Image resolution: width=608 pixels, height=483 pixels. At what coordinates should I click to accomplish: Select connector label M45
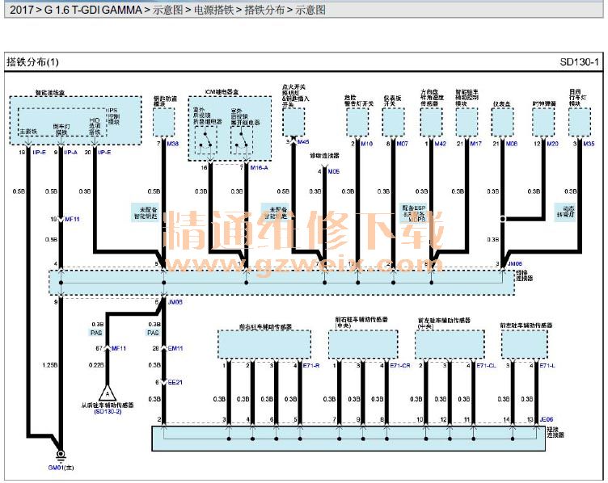click(x=303, y=142)
